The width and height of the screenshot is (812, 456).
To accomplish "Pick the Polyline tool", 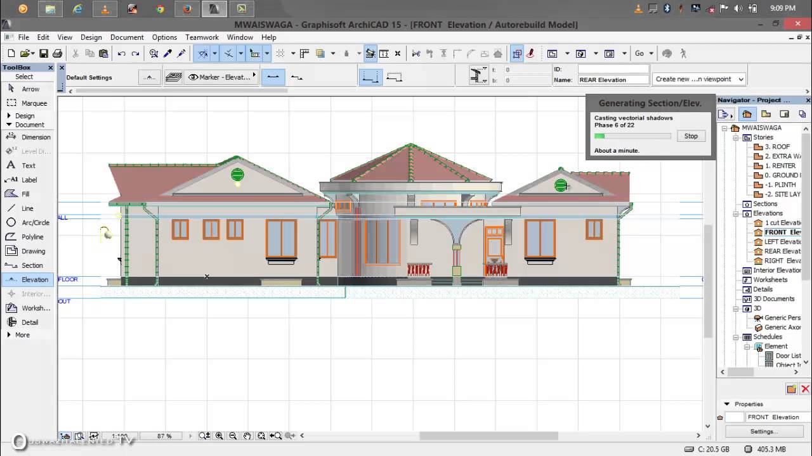I will click(x=32, y=237).
